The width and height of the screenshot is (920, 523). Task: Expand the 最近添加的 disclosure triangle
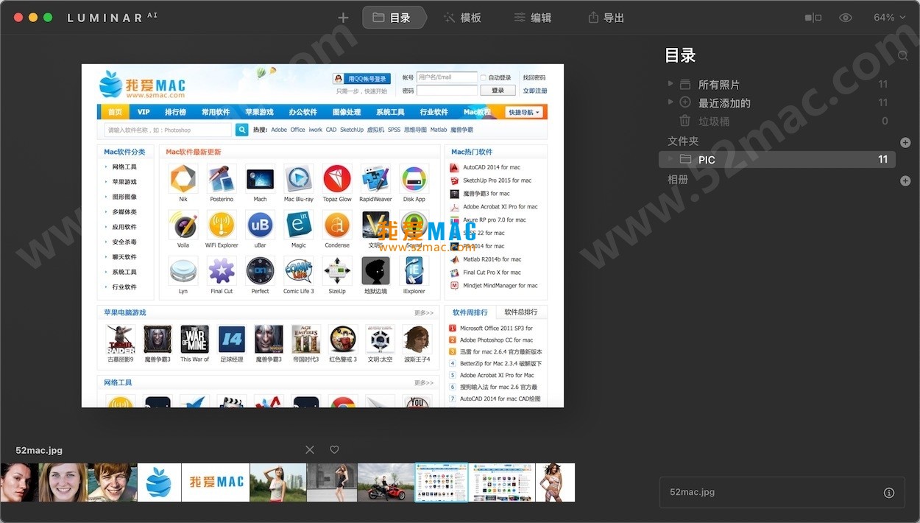670,102
